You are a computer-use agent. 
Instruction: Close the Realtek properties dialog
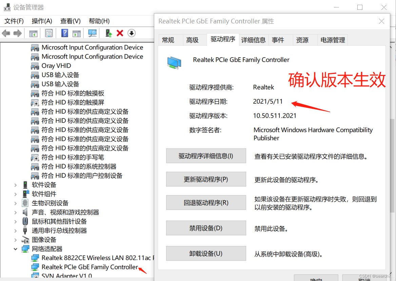click(382, 21)
